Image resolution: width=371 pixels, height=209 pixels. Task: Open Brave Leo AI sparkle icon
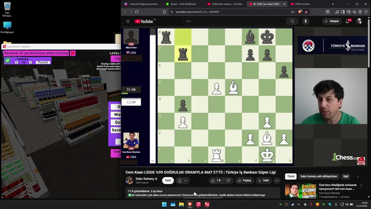pos(354,12)
